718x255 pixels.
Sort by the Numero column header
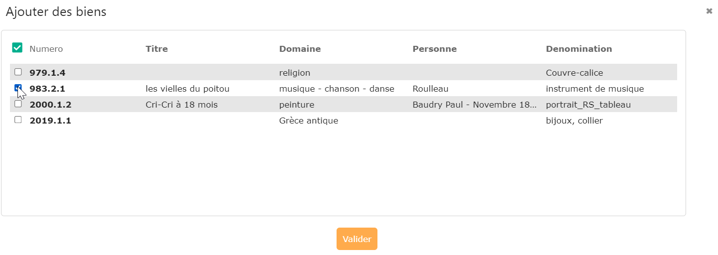pyautogui.click(x=46, y=49)
